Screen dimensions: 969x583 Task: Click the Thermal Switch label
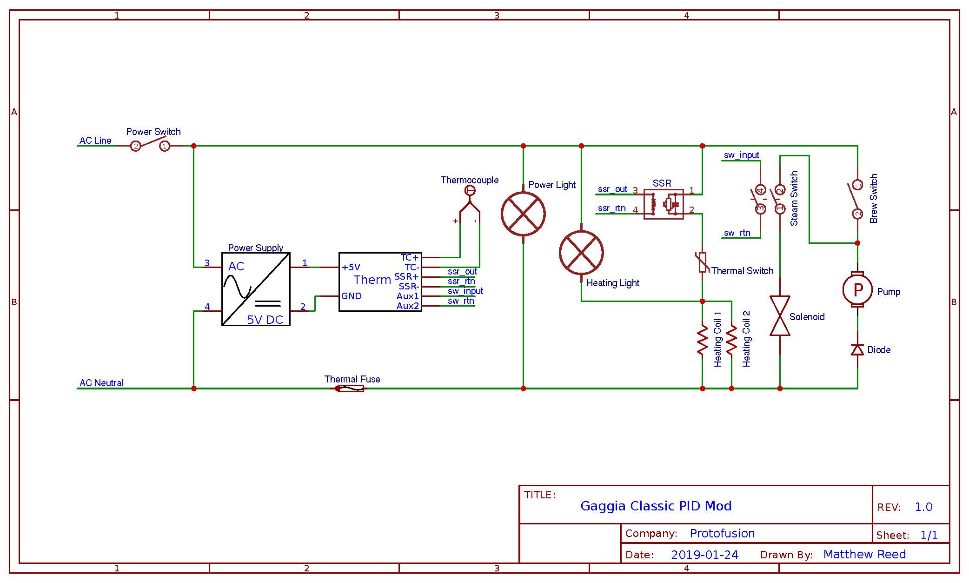pyautogui.click(x=742, y=271)
